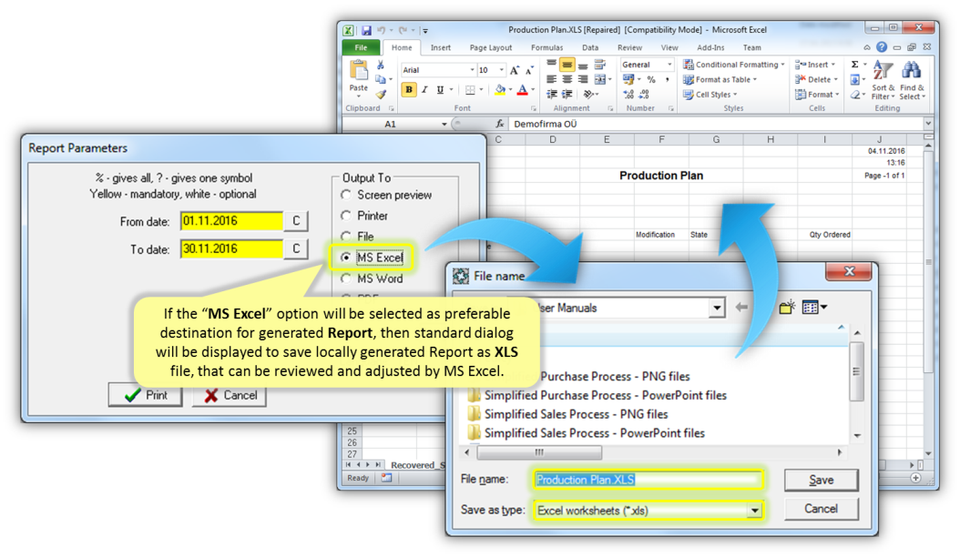The image size is (960, 557).
Task: Click the Fill Color paint bucket swatch
Action: [500, 90]
